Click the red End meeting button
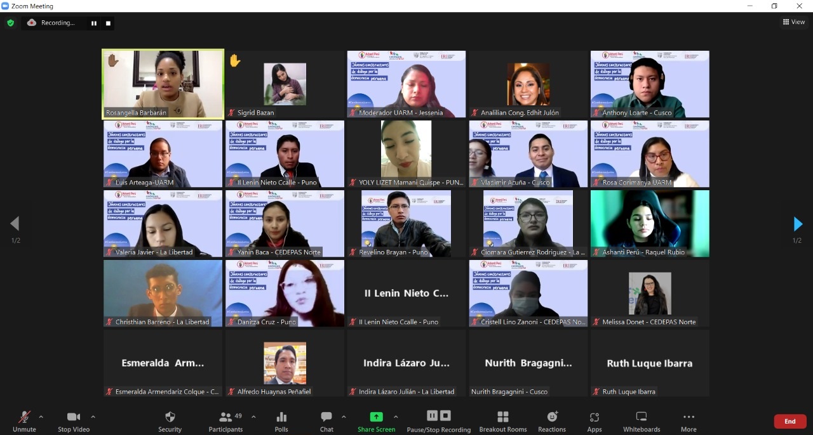This screenshot has width=813, height=435. coord(789,421)
